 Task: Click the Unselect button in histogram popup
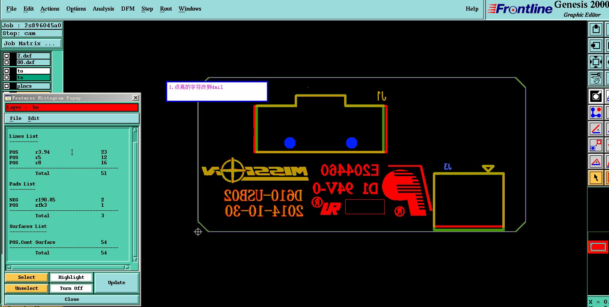[27, 288]
